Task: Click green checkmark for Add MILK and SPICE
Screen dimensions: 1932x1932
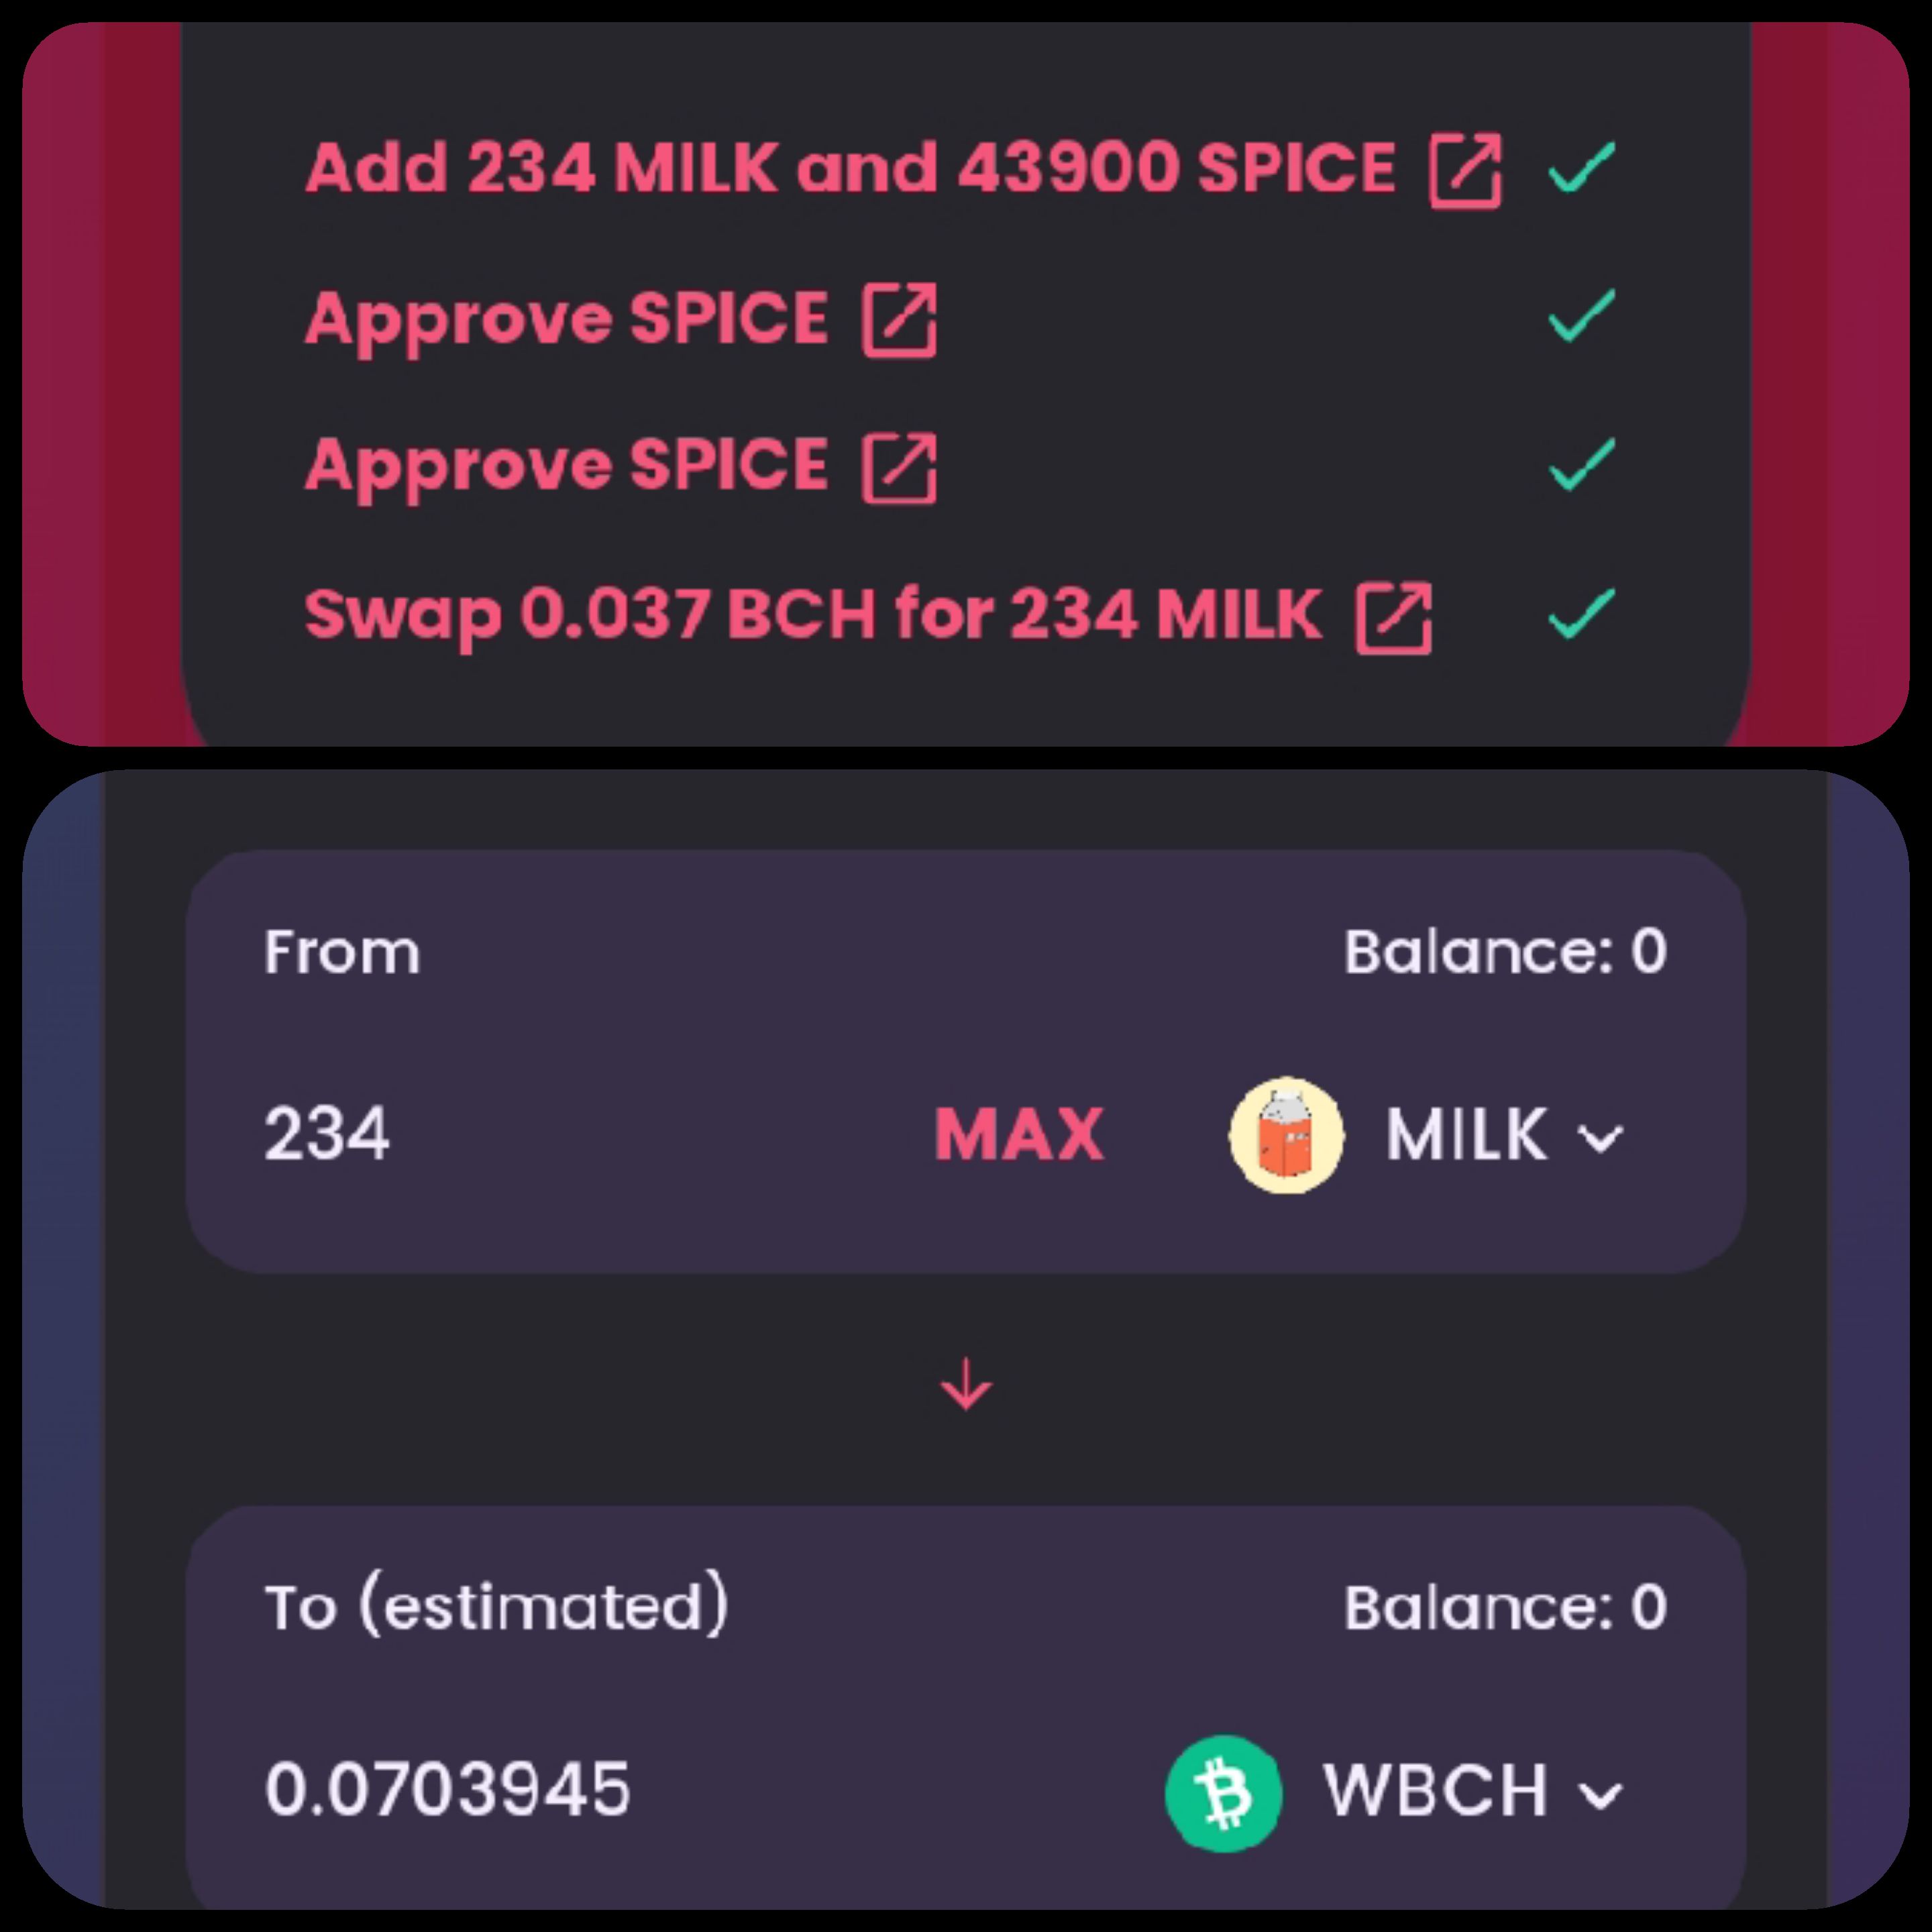Action: 1582,167
